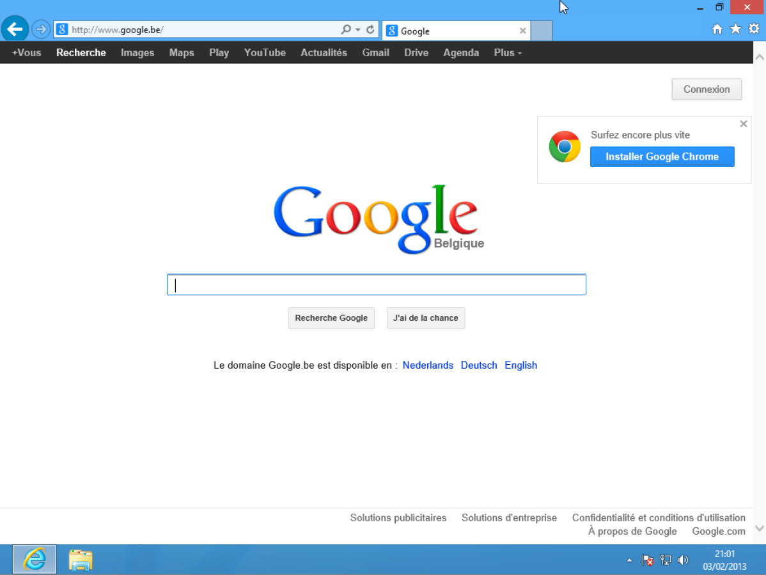The image size is (766, 575).
Task: Open Drive in Google bar
Action: 416,53
